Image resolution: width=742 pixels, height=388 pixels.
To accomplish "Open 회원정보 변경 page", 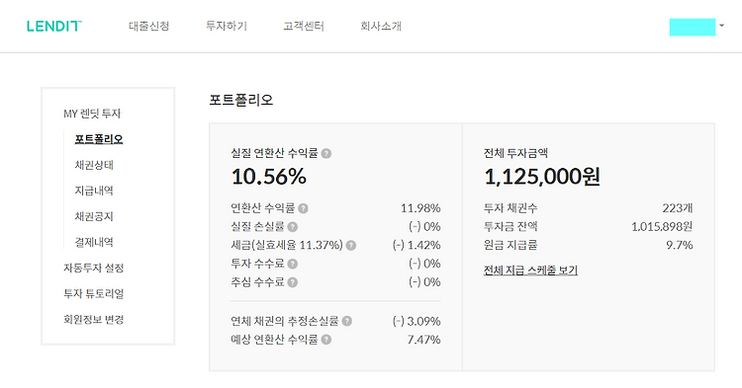I will point(94,320).
